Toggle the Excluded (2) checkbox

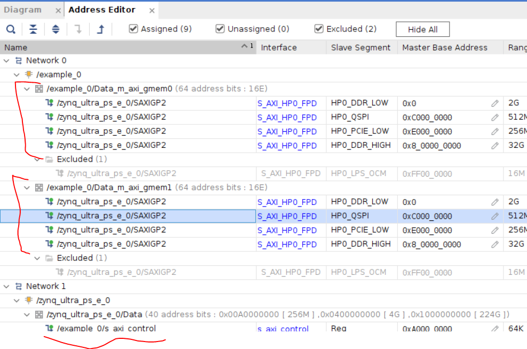[x=319, y=29]
